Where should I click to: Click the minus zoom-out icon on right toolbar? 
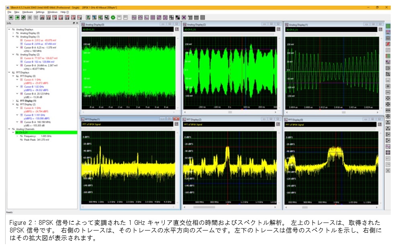[x=388, y=92]
